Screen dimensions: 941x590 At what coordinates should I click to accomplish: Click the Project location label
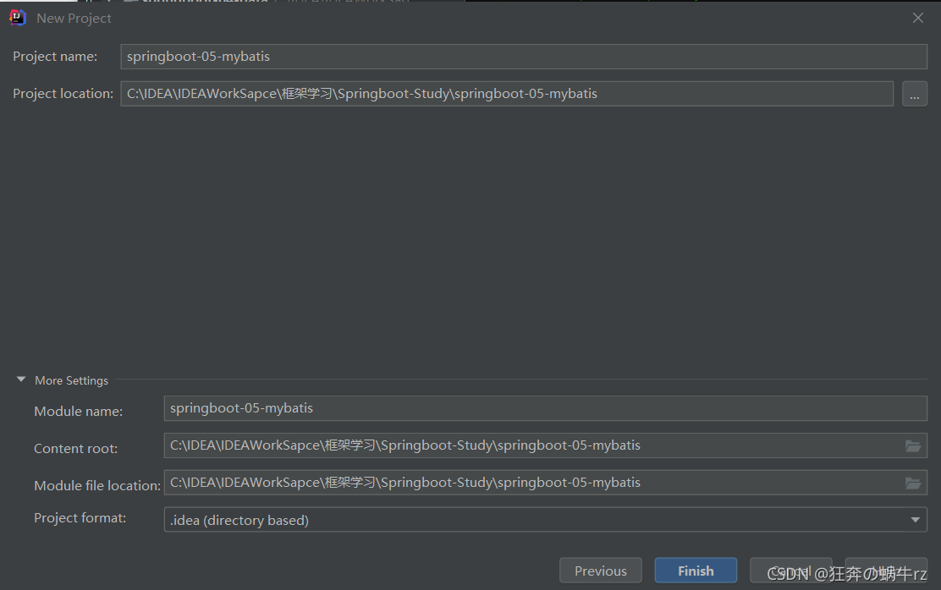(x=63, y=94)
